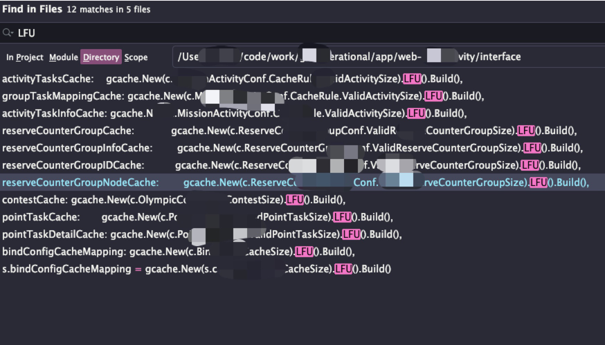Select the In Project scope tab

click(x=25, y=57)
